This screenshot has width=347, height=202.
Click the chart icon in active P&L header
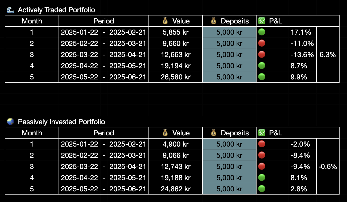(262, 21)
